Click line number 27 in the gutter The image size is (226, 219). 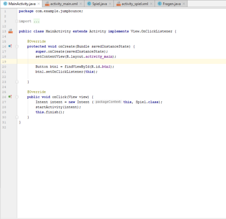[4, 102]
